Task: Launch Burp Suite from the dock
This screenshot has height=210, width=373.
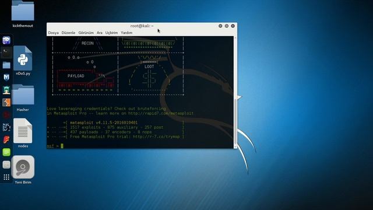Action: [6, 103]
